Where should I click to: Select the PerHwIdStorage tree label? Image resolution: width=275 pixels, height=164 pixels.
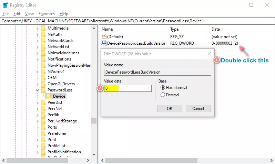[x=62, y=121]
